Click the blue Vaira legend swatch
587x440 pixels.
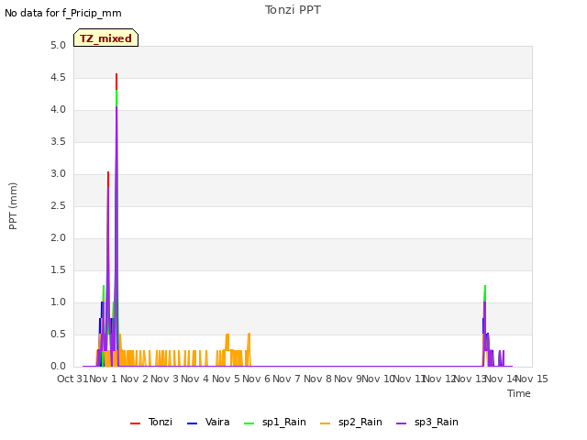pyautogui.click(x=192, y=423)
